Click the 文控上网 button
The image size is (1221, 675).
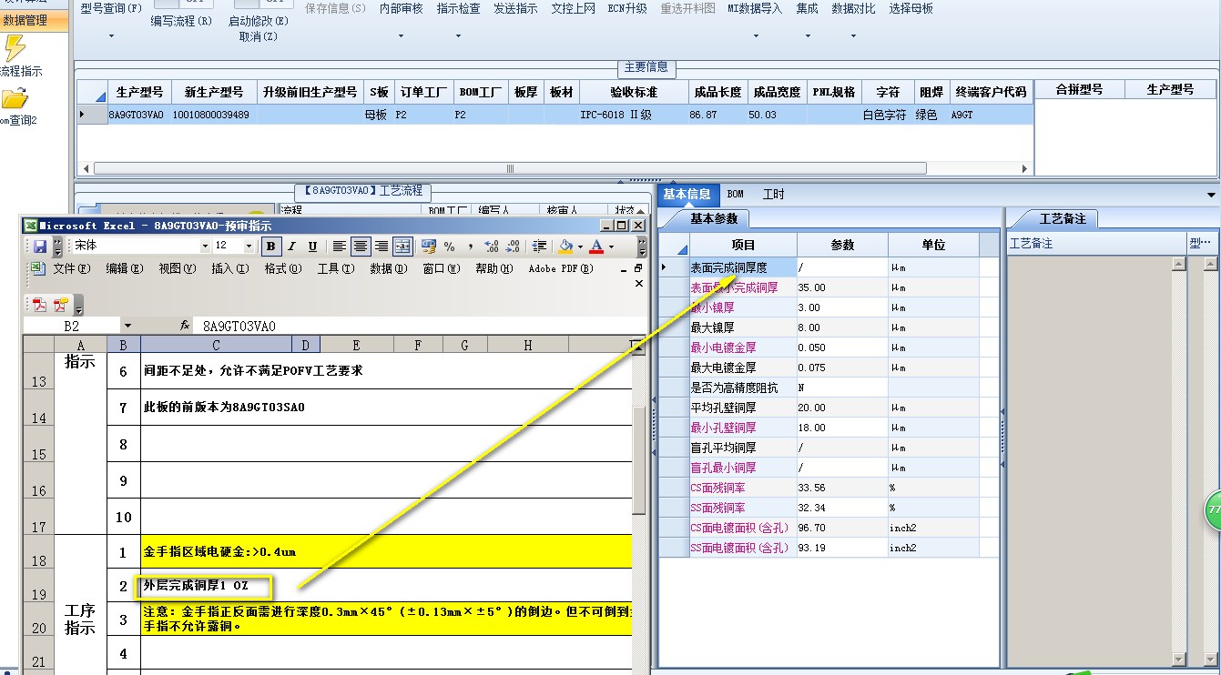573,8
